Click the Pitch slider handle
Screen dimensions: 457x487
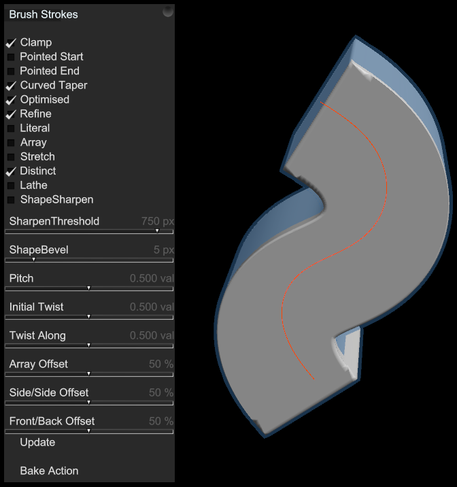click(x=89, y=288)
